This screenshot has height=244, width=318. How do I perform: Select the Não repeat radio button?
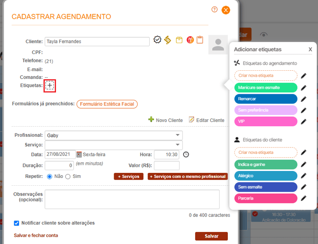click(49, 177)
